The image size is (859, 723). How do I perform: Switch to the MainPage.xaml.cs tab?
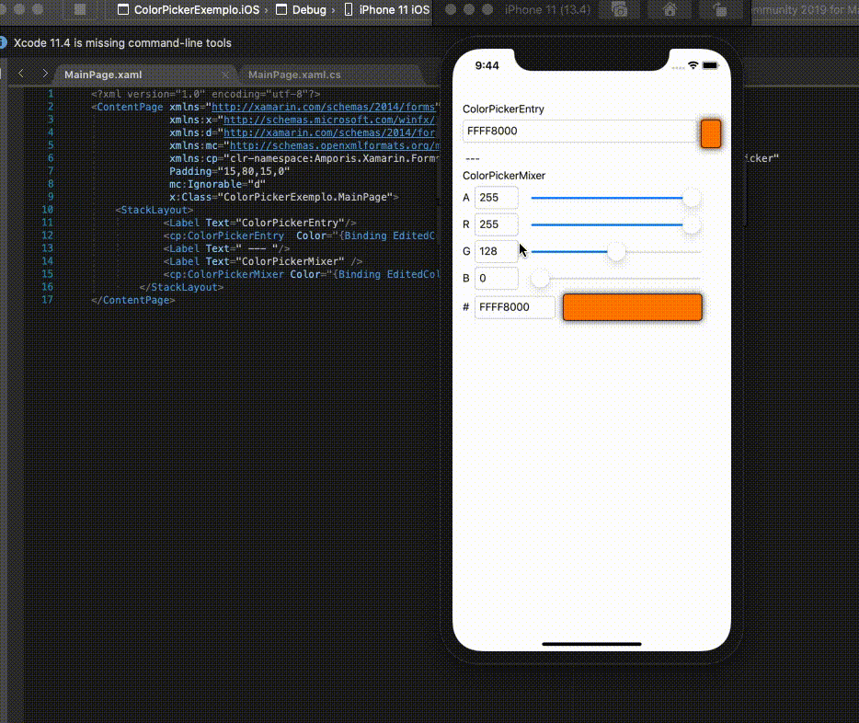click(x=294, y=75)
